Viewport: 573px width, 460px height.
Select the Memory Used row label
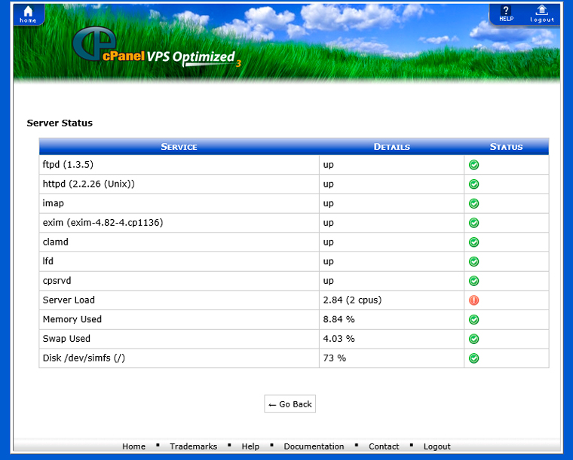(x=72, y=319)
